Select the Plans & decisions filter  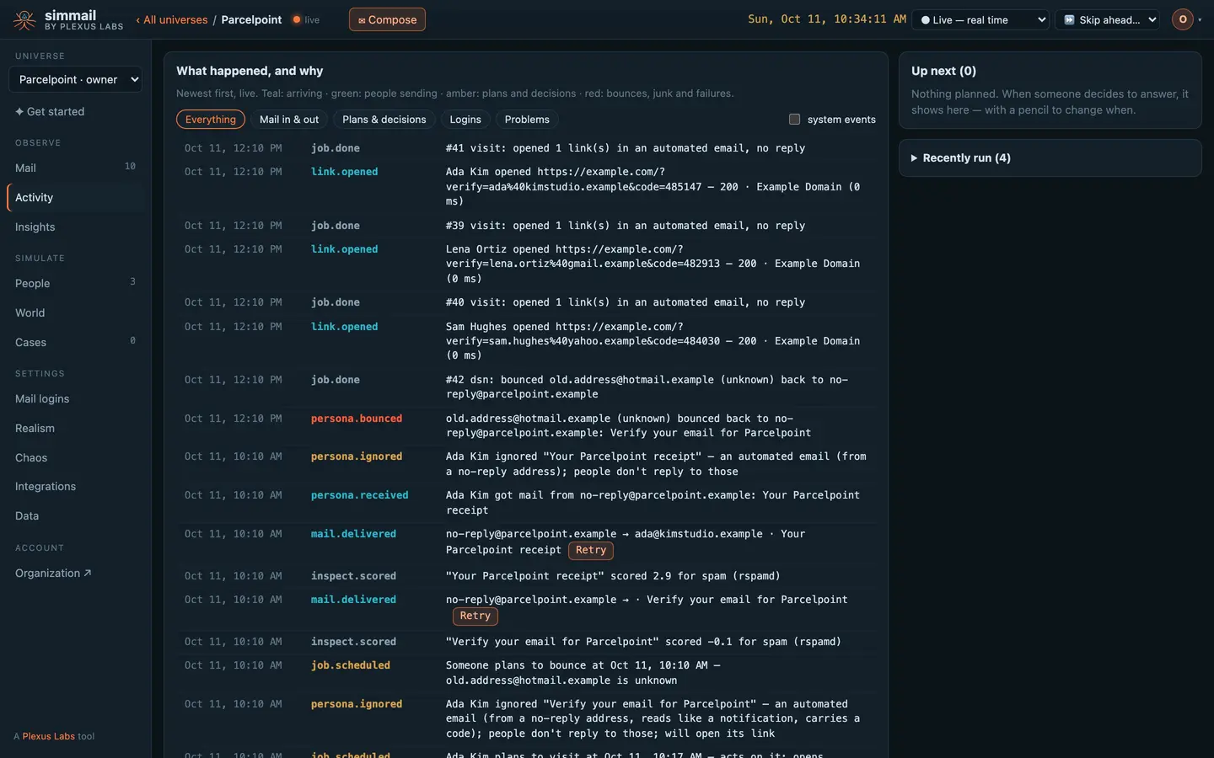coord(384,120)
